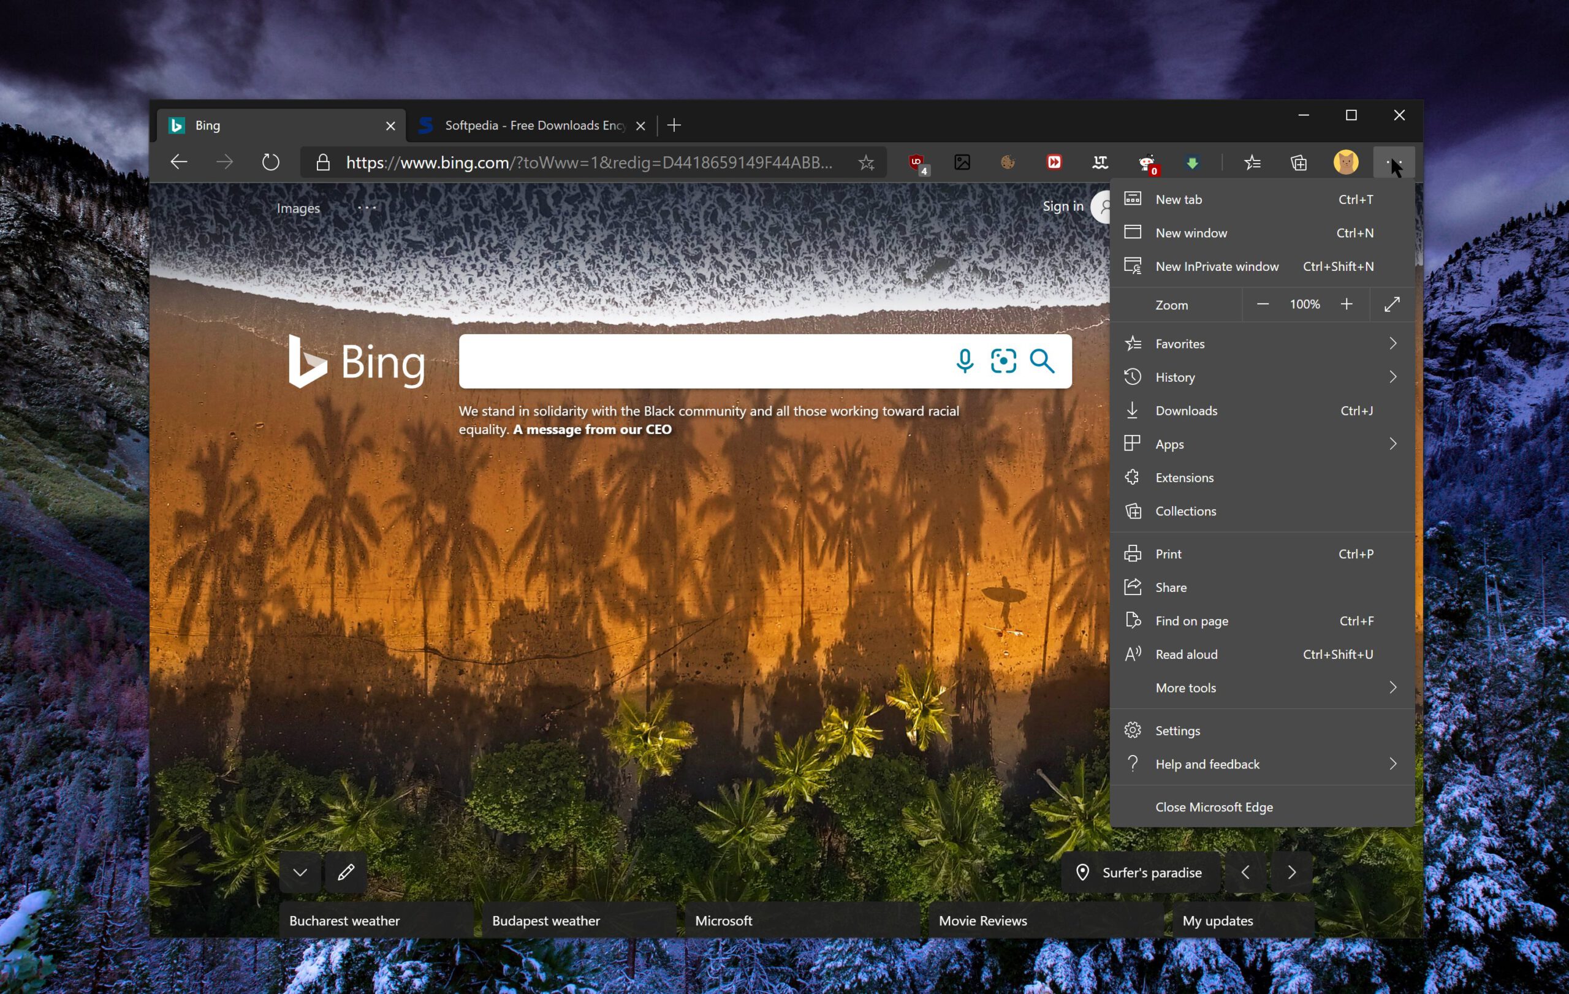Screen dimensions: 1569x994
Task: Open the pencil edit button
Action: [x=346, y=871]
